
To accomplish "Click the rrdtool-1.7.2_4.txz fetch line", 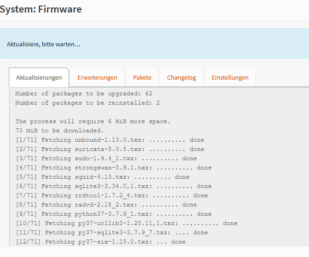I will pos(112,195).
